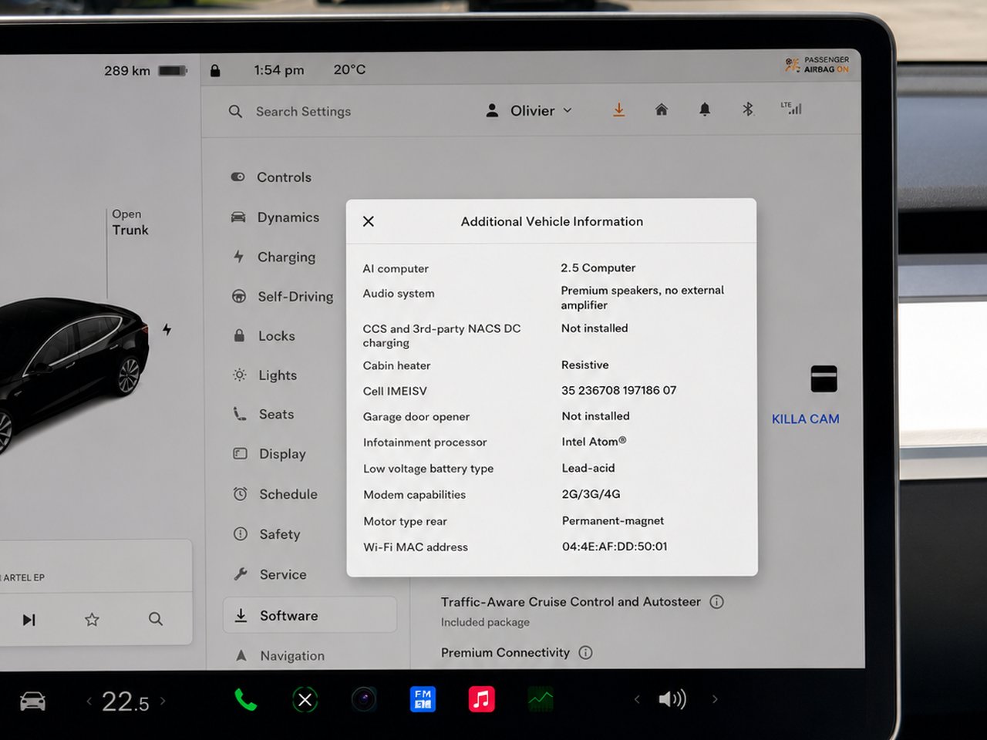
Task: Open the software update download icon
Action: 618,110
